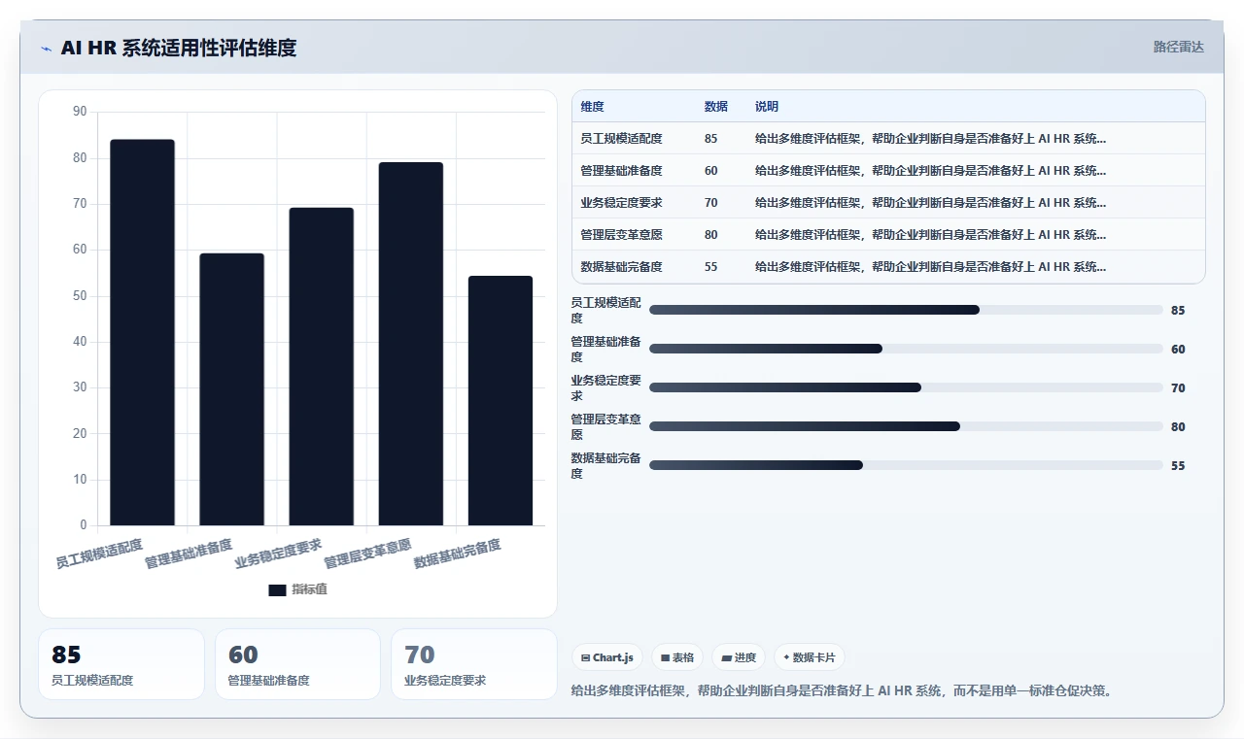This screenshot has height=739, width=1244.
Task: Open the 85 员工规模适配度 stat card
Action: [121, 664]
